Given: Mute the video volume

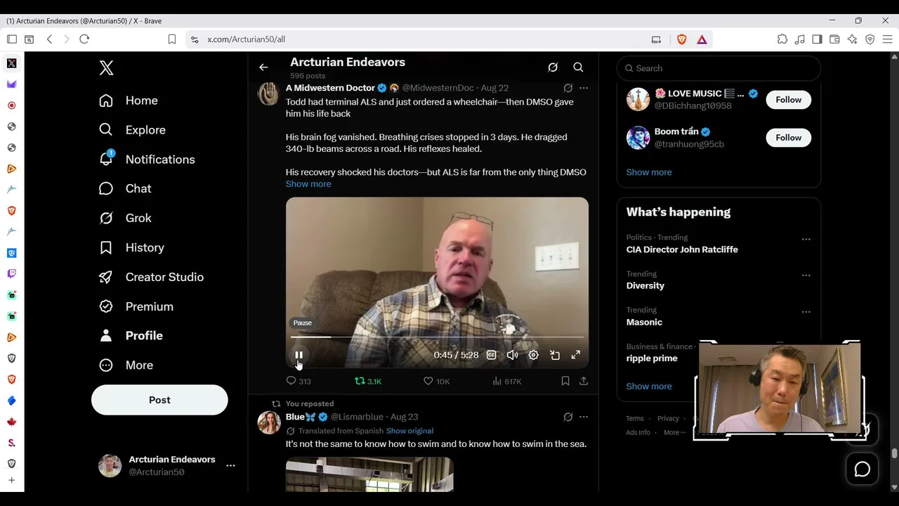Looking at the screenshot, I should (x=513, y=356).
